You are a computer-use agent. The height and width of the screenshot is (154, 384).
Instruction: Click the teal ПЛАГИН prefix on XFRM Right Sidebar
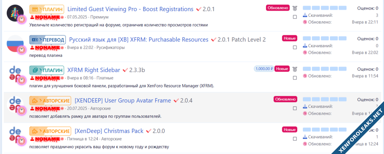click(47, 70)
